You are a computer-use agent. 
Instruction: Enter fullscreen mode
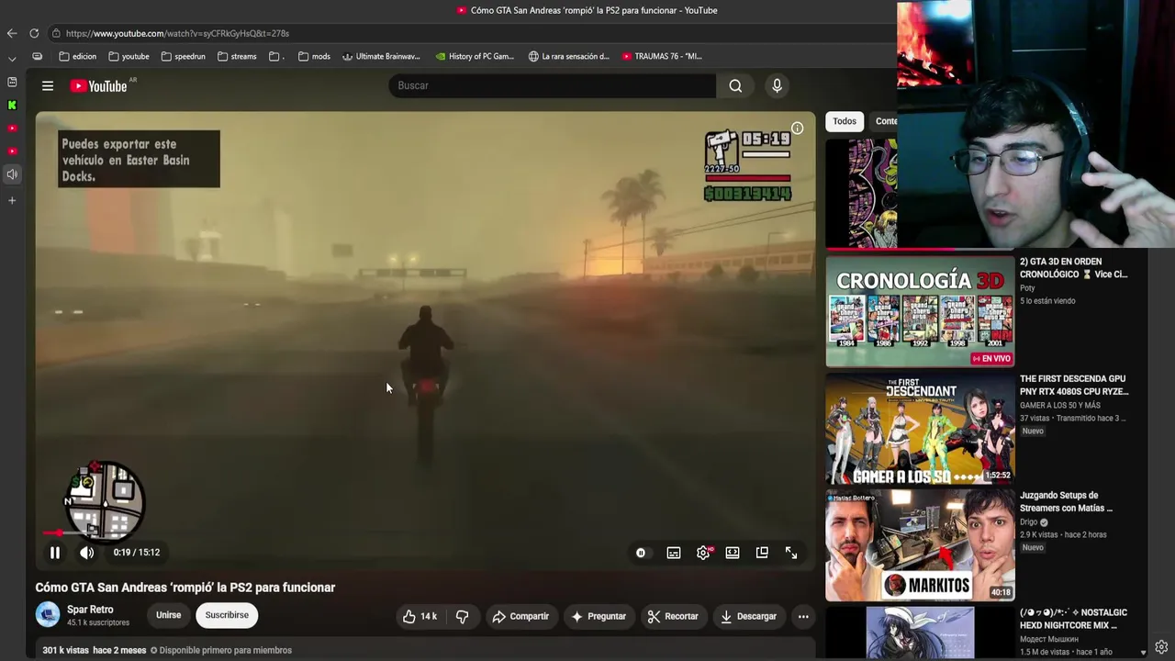(791, 553)
